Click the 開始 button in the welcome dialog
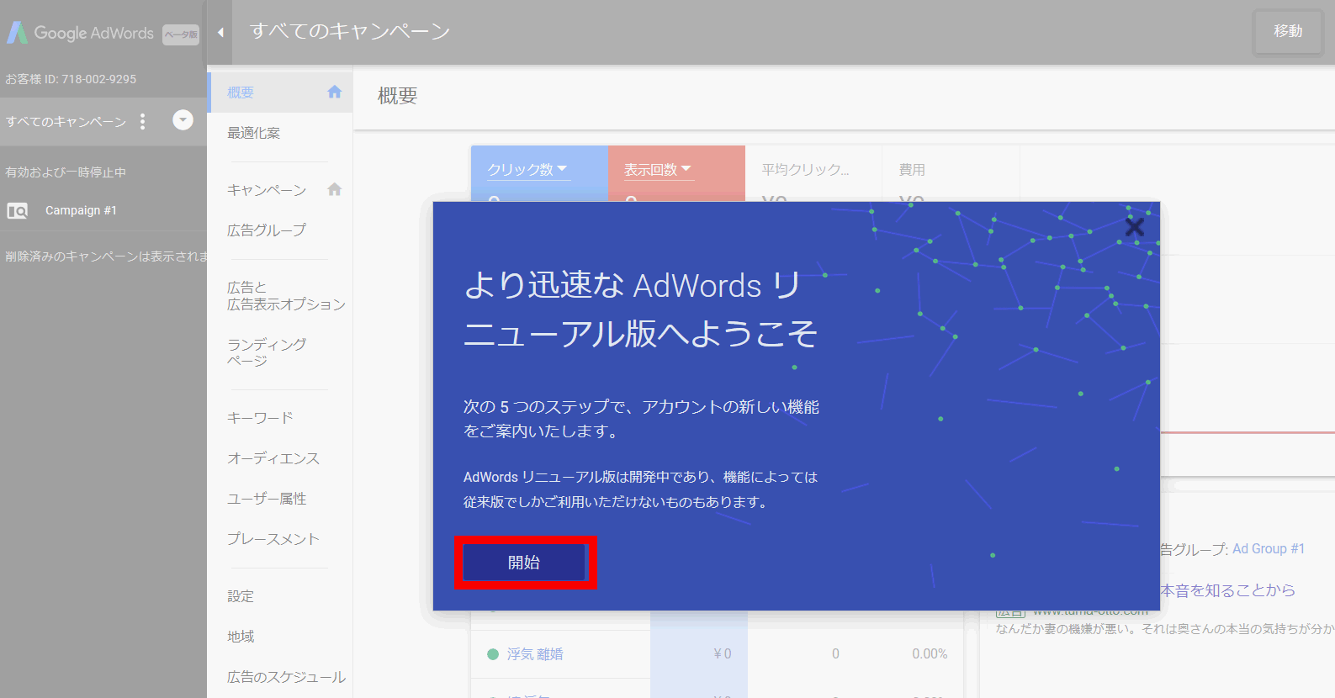This screenshot has height=698, width=1335. point(524,563)
